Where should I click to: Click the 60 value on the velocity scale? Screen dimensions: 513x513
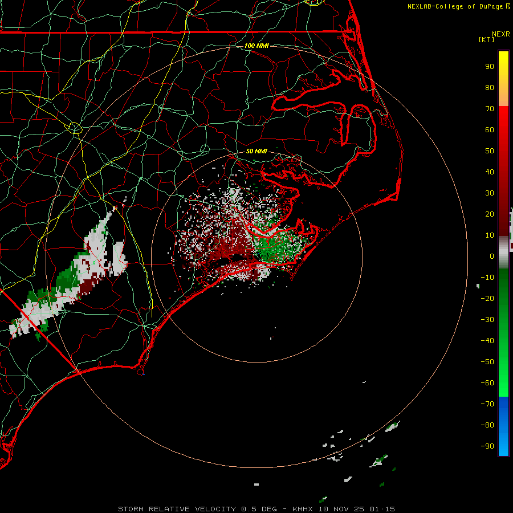point(490,130)
